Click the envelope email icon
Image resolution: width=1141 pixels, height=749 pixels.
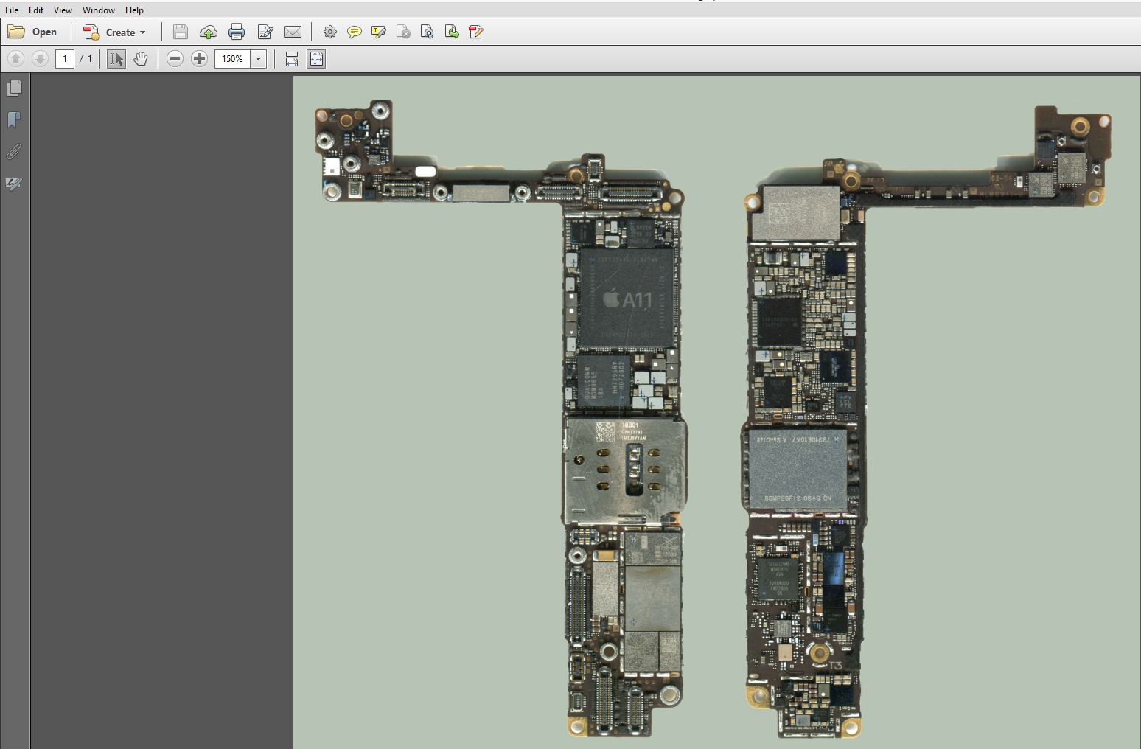point(293,32)
